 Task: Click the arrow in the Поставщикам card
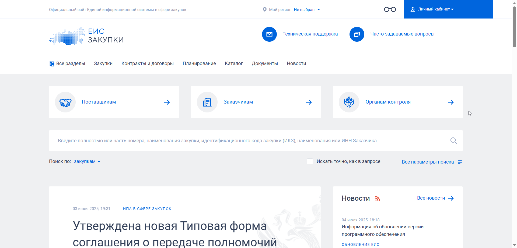[167, 102]
